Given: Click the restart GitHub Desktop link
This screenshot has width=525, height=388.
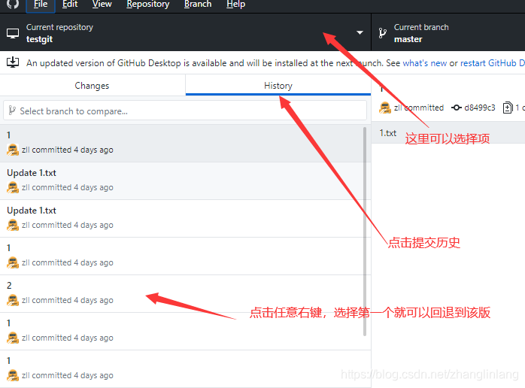Looking at the screenshot, I should pyautogui.click(x=492, y=63).
